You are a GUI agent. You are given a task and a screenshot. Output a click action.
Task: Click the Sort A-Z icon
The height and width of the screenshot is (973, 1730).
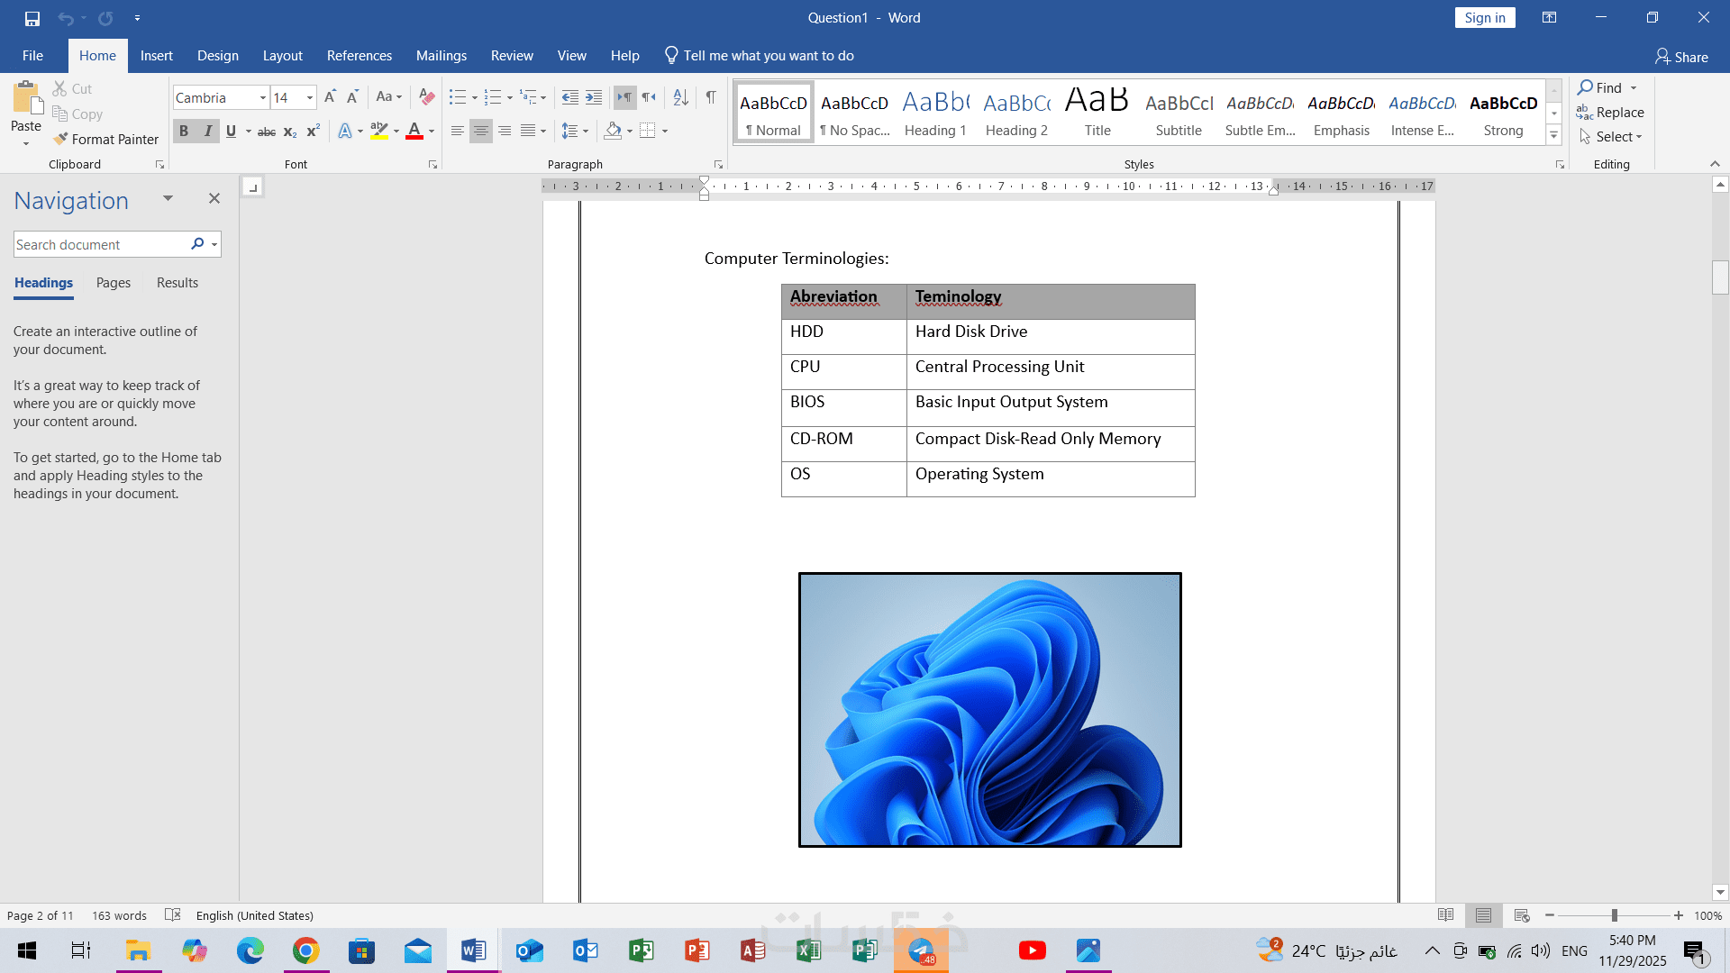(x=681, y=97)
